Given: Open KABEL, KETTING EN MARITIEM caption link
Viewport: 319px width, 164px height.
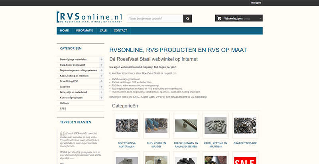Looking at the screenshot, I should [x=215, y=145].
